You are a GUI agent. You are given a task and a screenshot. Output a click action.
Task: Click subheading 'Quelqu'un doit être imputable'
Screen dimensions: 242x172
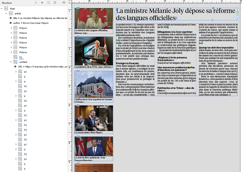click(x=216, y=48)
